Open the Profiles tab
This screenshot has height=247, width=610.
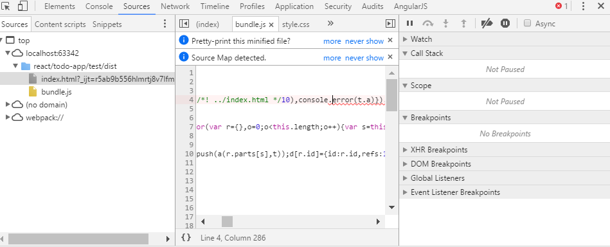(x=252, y=6)
